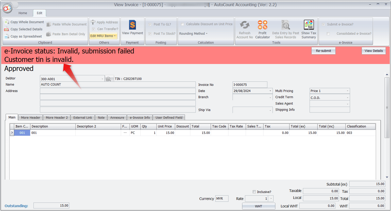Select the Edit ribbon tab
Screen dimensions: 391x211
[39, 13]
